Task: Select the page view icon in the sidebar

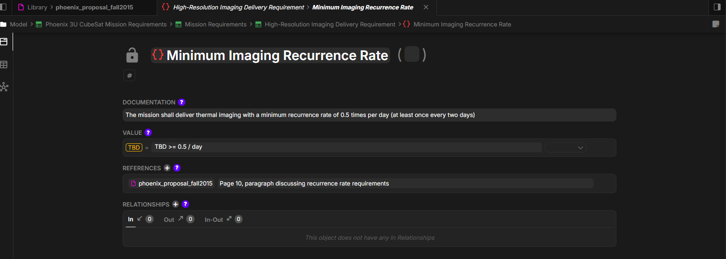Action: point(4,42)
